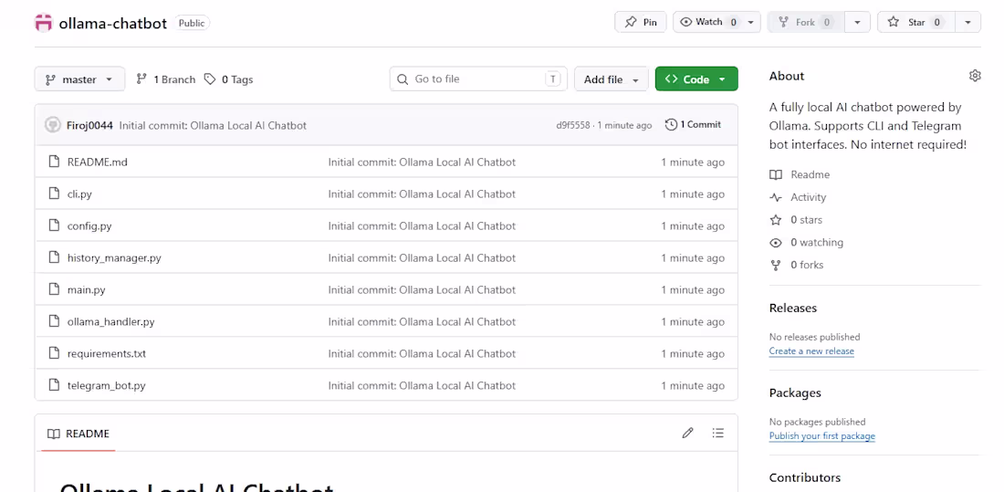This screenshot has height=492, width=1004.
Task: Open commit hash d9f5558
Action: coord(572,126)
